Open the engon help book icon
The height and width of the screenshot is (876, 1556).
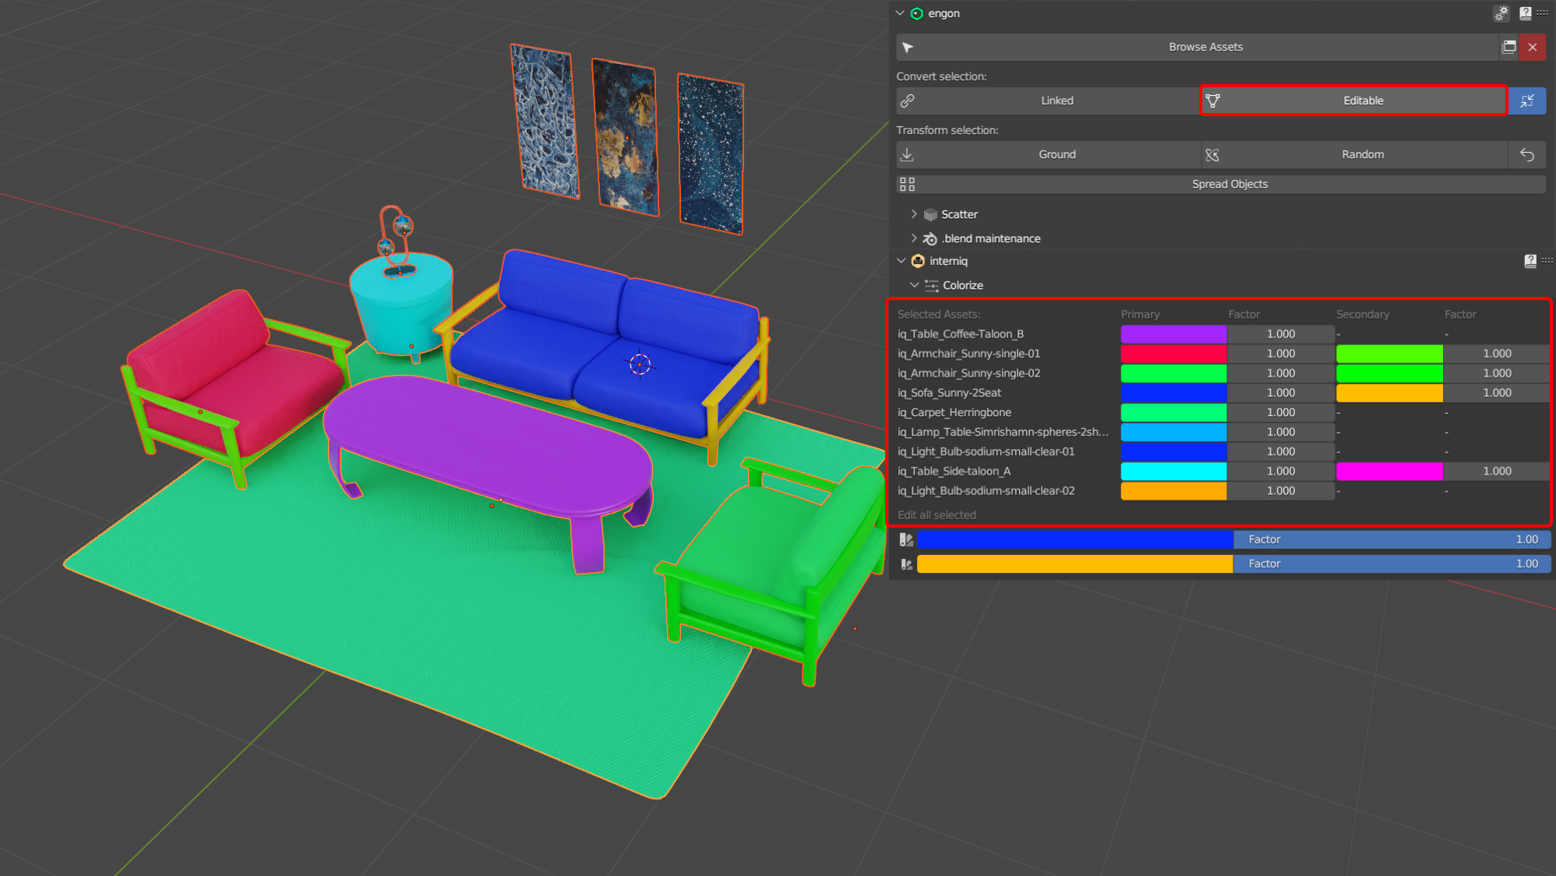point(1524,13)
